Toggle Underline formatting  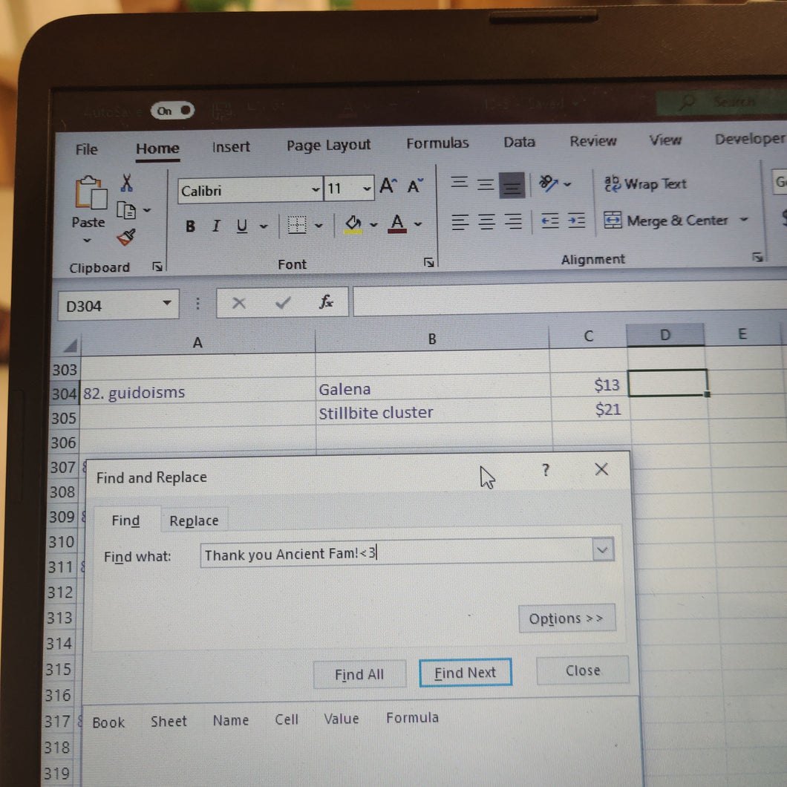(x=242, y=226)
